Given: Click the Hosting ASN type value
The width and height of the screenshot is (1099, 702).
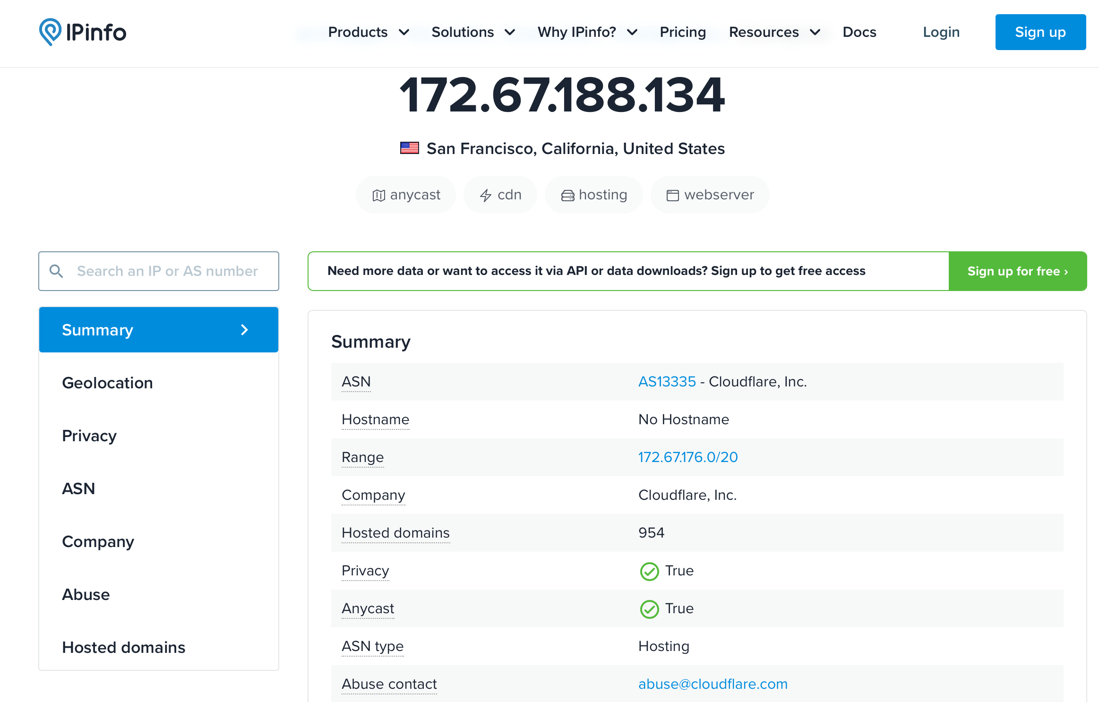Looking at the screenshot, I should click(x=664, y=646).
